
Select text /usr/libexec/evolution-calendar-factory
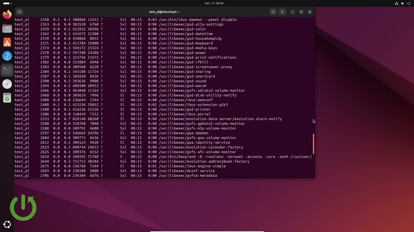pyautogui.click(x=201, y=147)
